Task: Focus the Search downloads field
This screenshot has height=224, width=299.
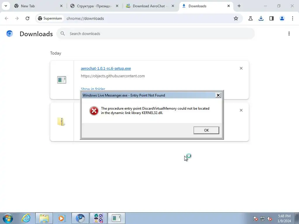Action: 155,34
